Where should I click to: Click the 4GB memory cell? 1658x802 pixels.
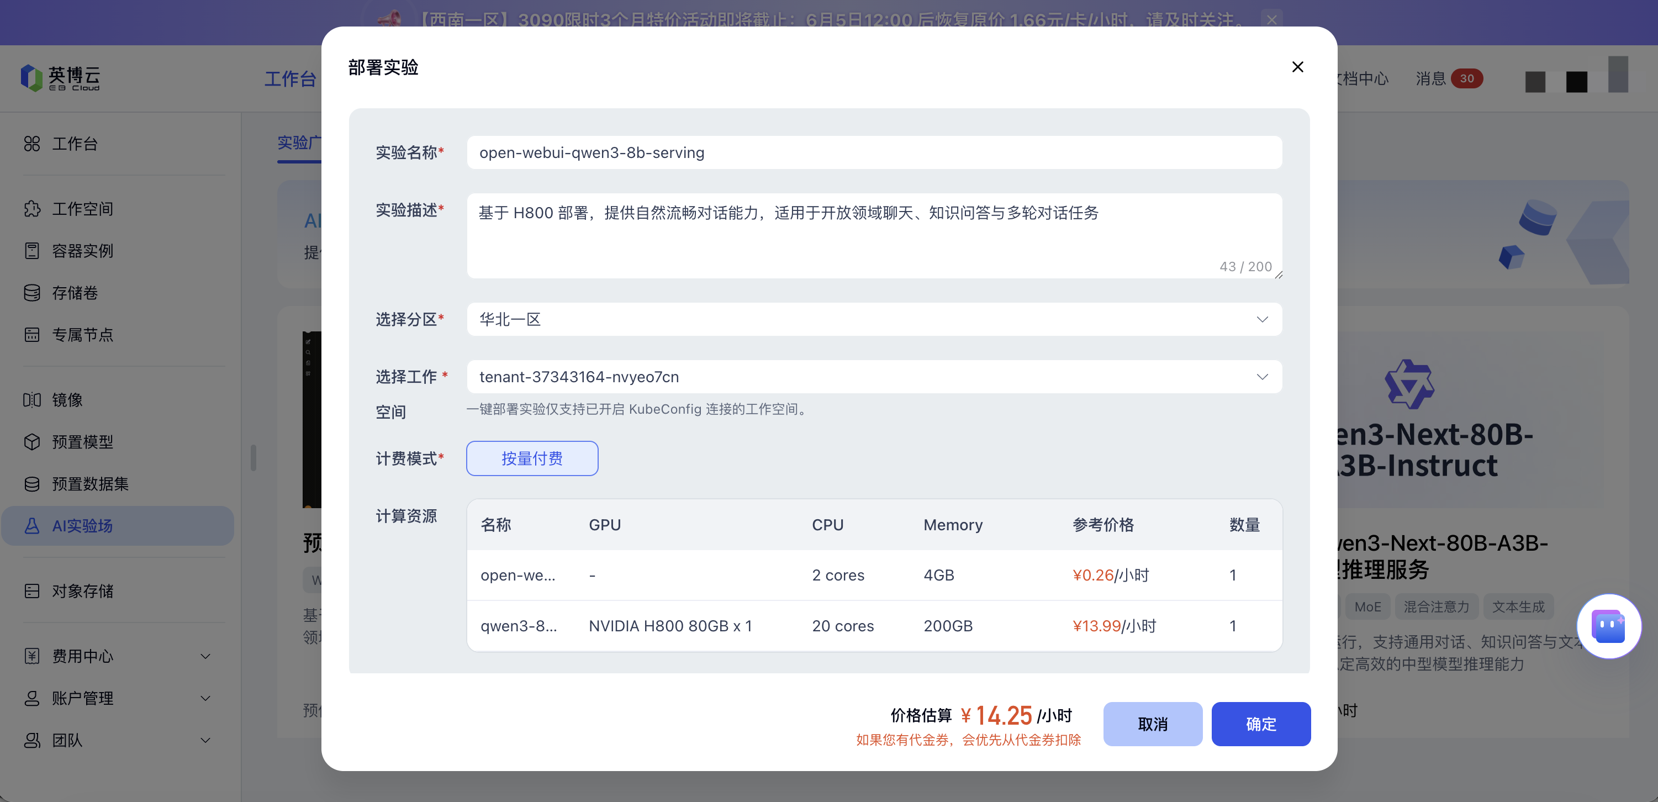tap(938, 575)
